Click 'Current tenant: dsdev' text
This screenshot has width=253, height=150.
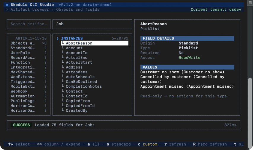[216, 10]
